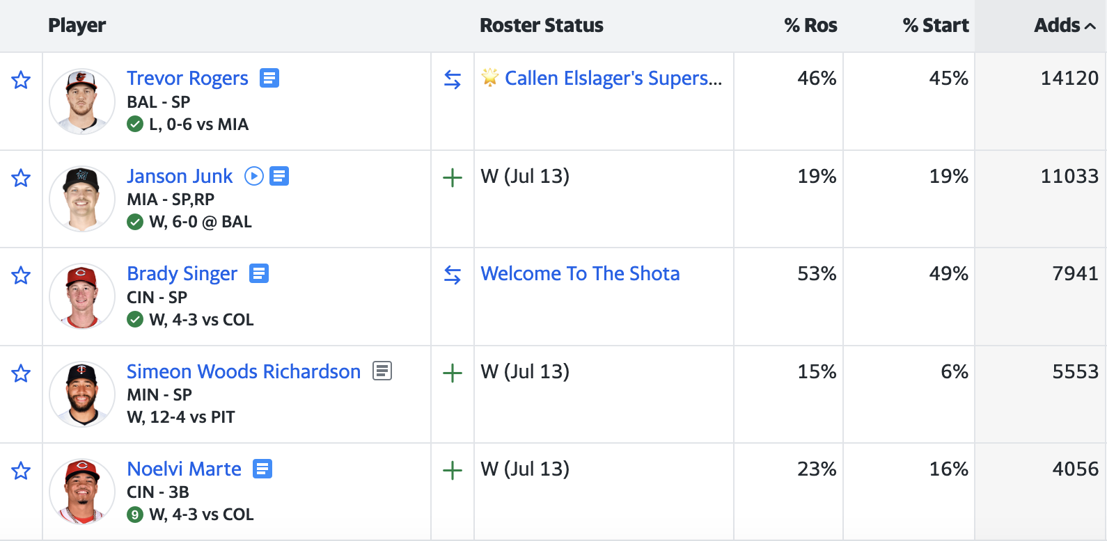Sort by % Ros column header

point(810,26)
